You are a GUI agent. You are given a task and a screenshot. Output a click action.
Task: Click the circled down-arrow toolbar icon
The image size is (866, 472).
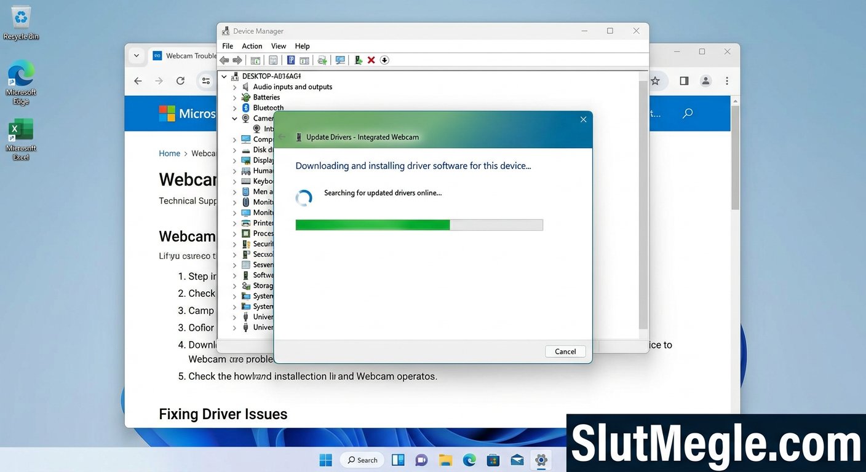tap(384, 60)
